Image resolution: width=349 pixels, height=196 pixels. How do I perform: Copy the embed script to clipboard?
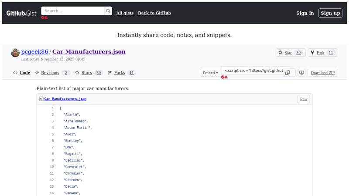point(287,73)
